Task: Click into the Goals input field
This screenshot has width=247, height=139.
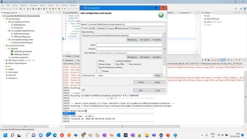Action: coord(129,45)
